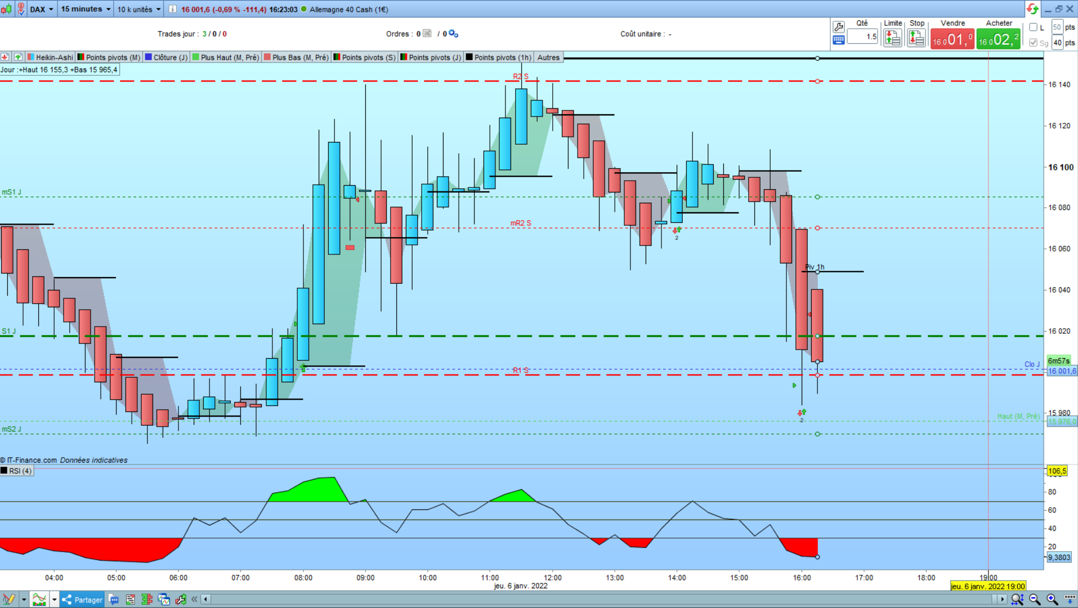Select the Points pivots (1h) tab

pyautogui.click(x=499, y=57)
